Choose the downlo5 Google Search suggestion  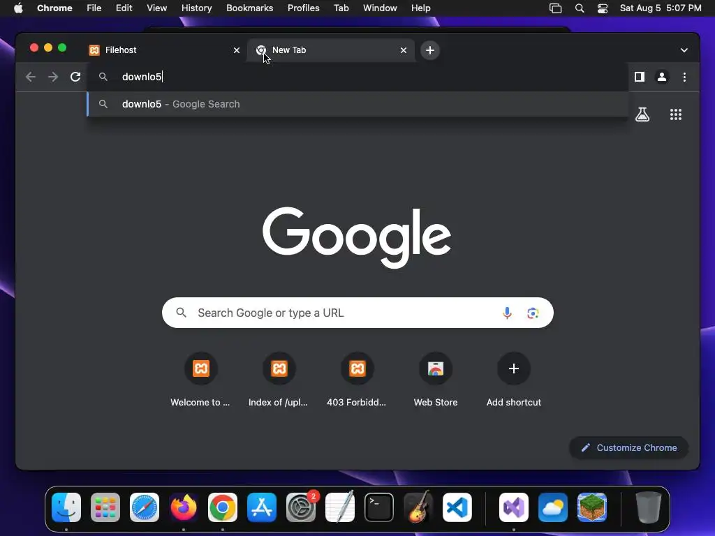point(357,104)
